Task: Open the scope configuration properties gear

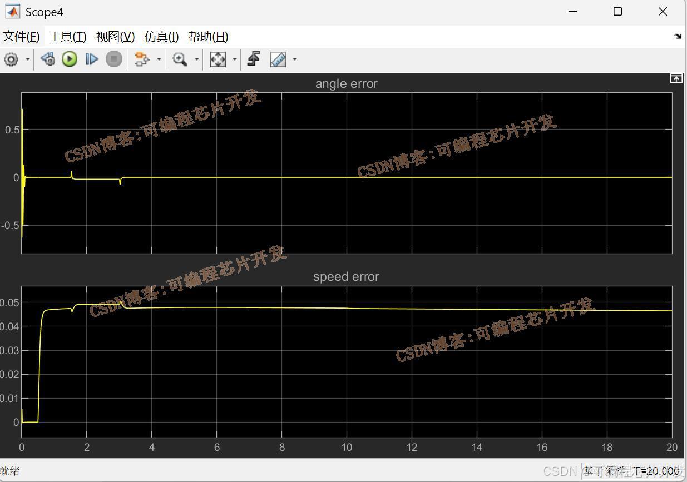Action: [11, 59]
